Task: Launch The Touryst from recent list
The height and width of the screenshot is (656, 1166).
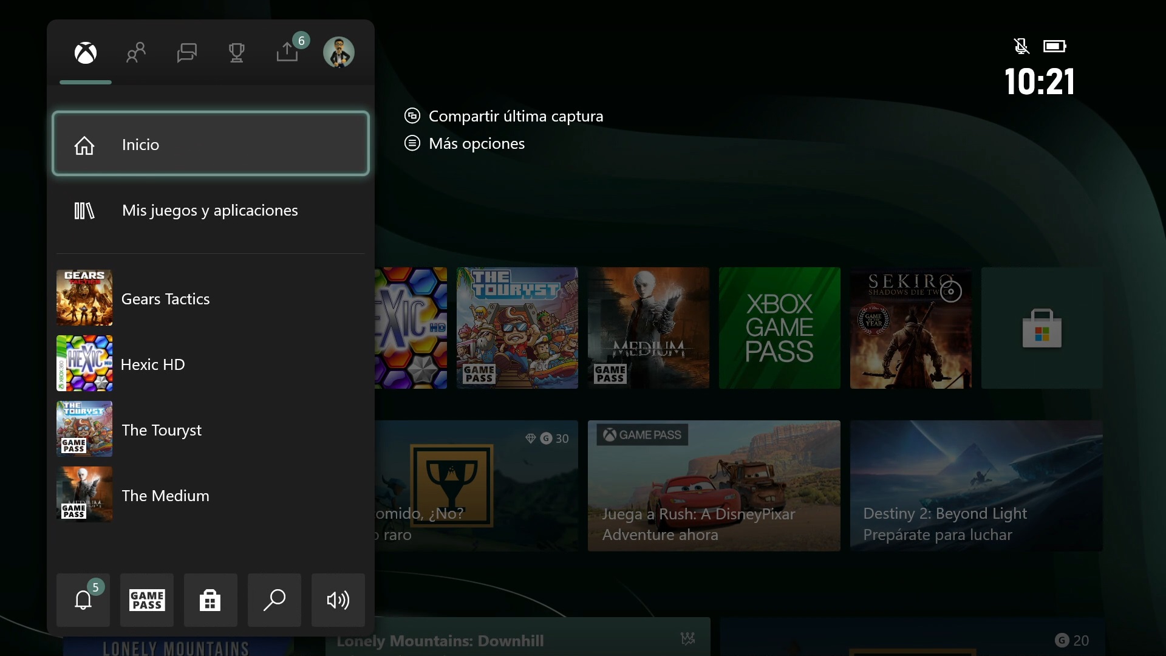Action: (x=161, y=429)
